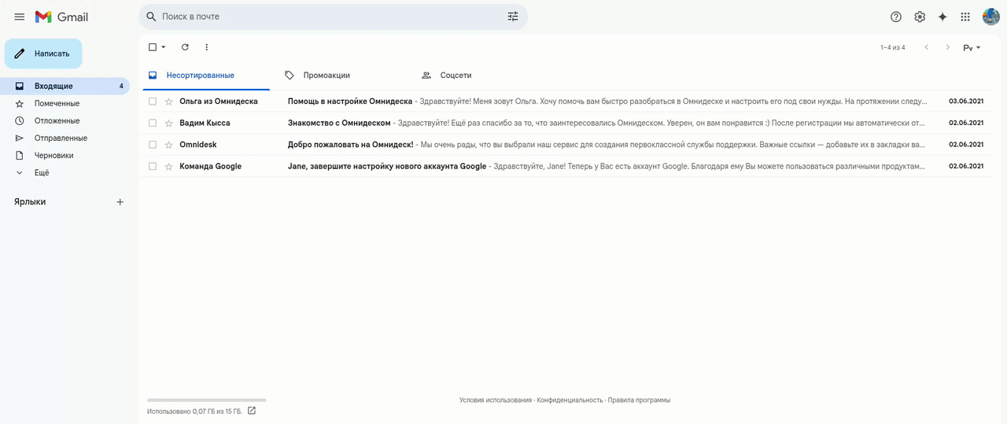
Task: Go to newer messages arrow
Action: click(926, 47)
